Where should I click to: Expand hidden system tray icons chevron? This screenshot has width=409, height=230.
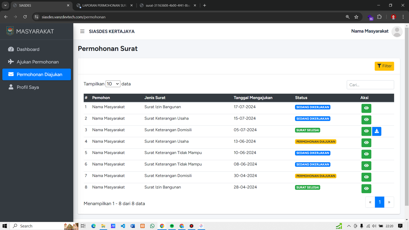click(x=349, y=226)
